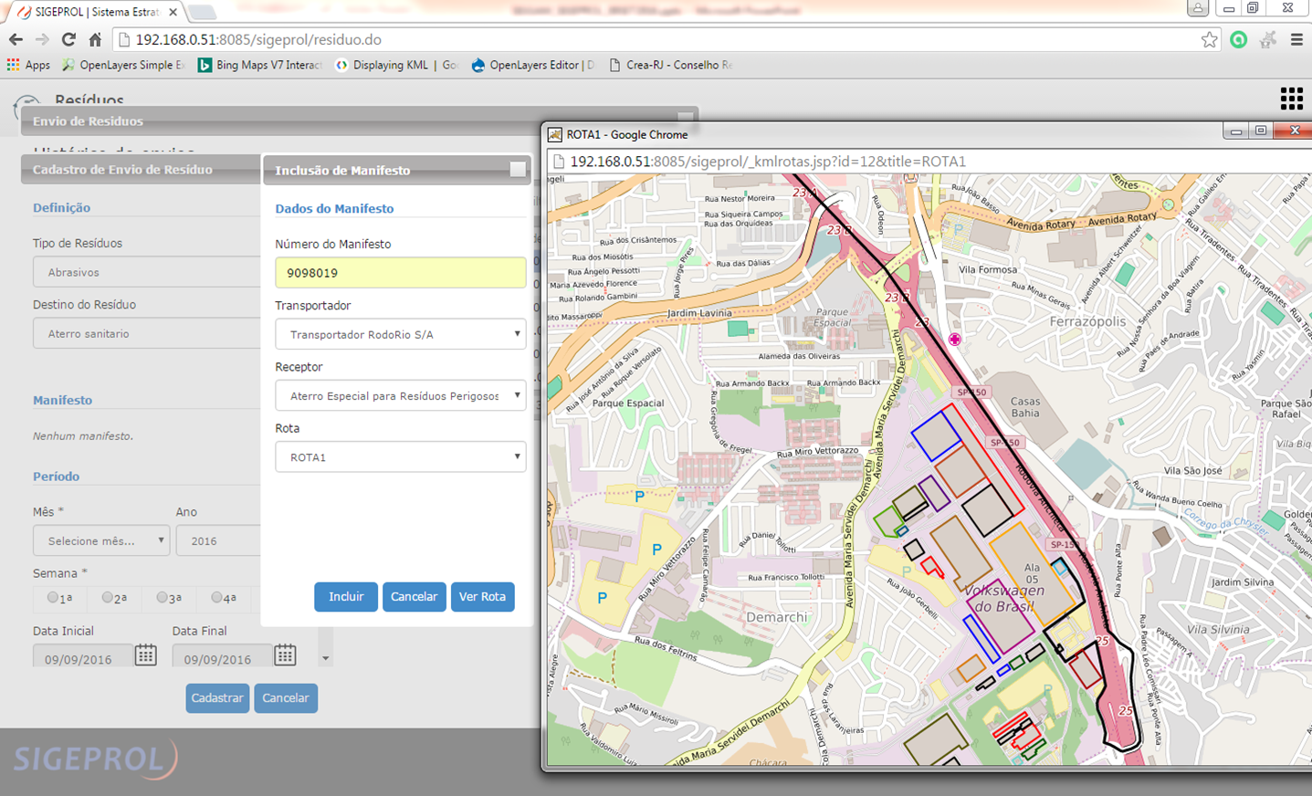Open the Data Inicial calendar picker
The image size is (1312, 796).
pyautogui.click(x=145, y=655)
